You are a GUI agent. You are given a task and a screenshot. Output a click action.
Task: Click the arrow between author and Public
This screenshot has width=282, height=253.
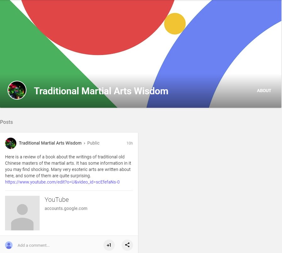(x=85, y=143)
